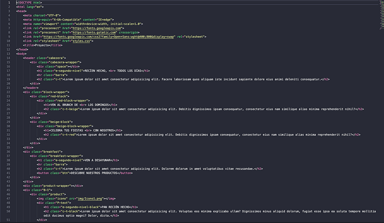Click line number 1 in the gutter

click(9, 3)
